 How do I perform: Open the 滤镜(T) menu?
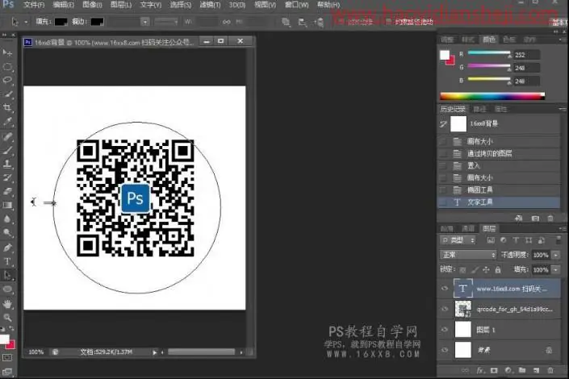click(x=210, y=5)
